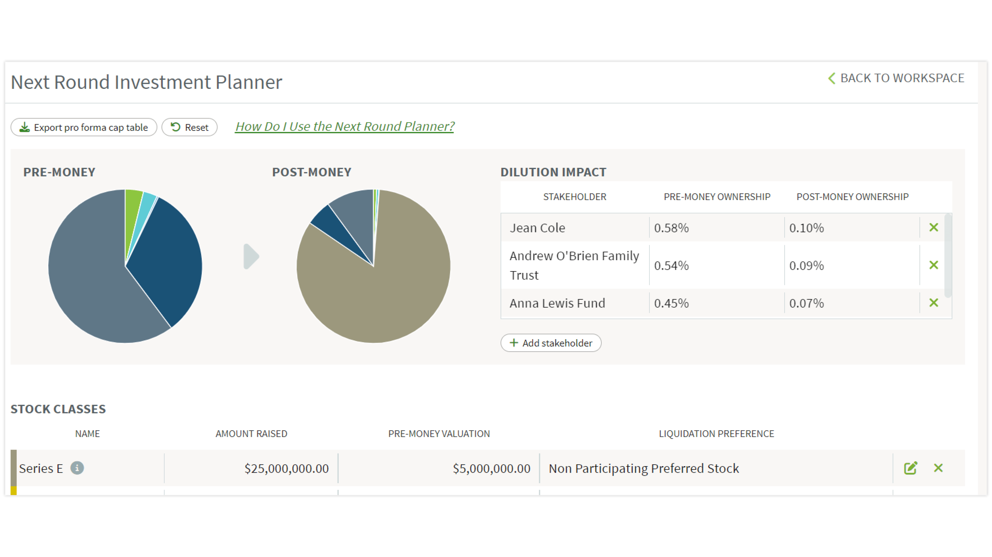The height and width of the screenshot is (557, 992).
Task: Click the Export pro forma cap table button
Action: pos(84,127)
